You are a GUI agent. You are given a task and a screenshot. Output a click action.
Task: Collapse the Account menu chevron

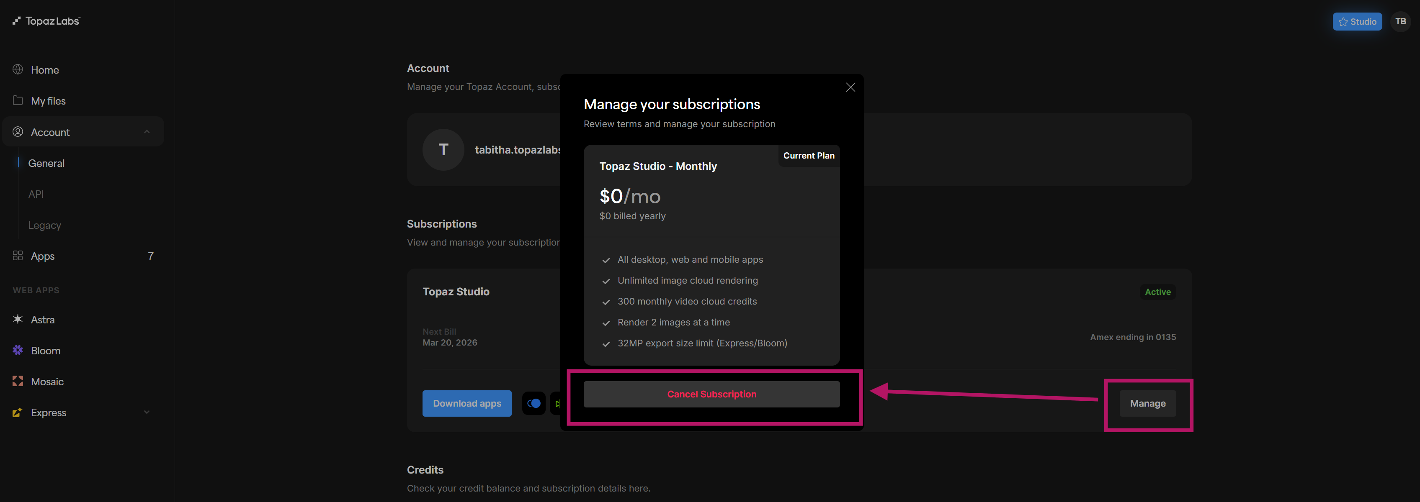point(147,132)
